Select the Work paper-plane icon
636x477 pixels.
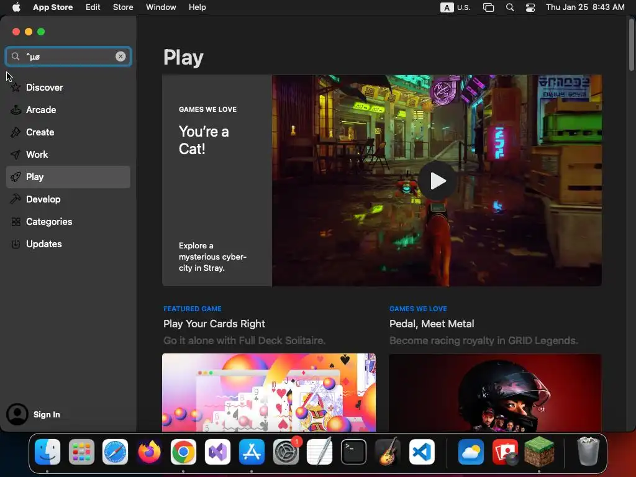pos(16,155)
